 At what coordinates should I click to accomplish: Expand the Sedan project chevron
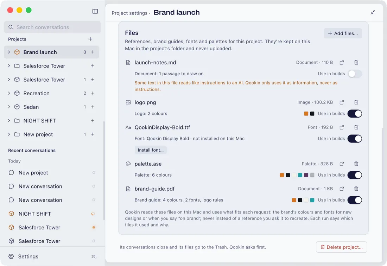click(9, 107)
